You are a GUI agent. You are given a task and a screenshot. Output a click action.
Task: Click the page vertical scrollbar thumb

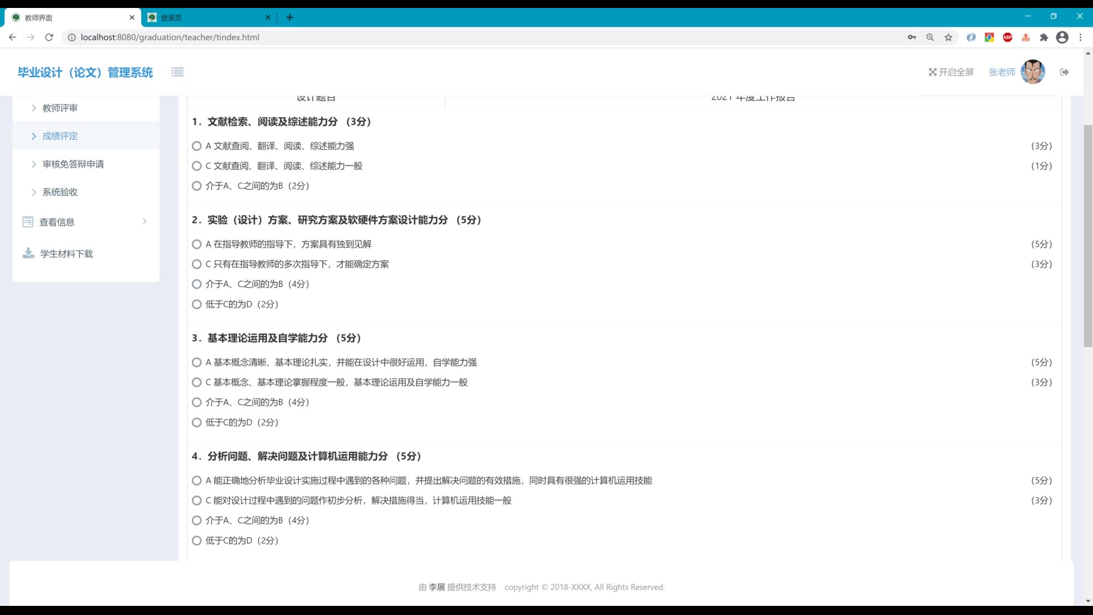click(1088, 236)
